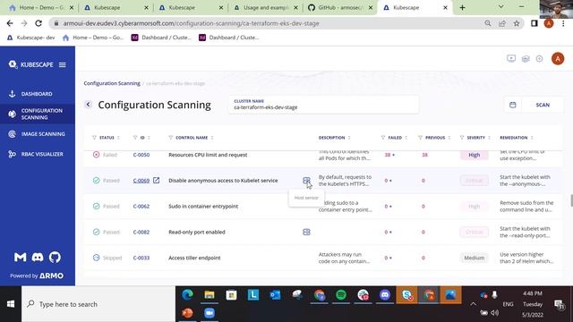Screen dimensions: 573x322
Task: Click the calendar icon next to SCAN
Action: [x=513, y=105]
